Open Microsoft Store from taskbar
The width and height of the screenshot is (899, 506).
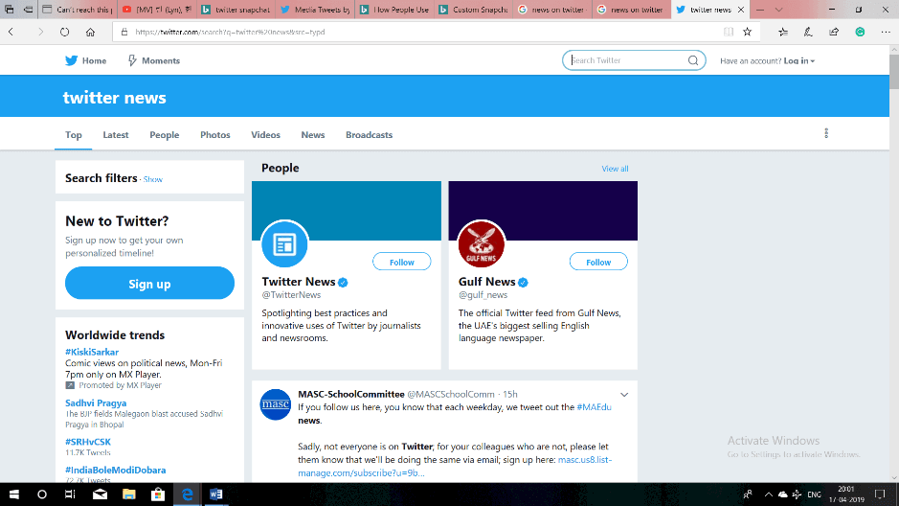point(158,494)
